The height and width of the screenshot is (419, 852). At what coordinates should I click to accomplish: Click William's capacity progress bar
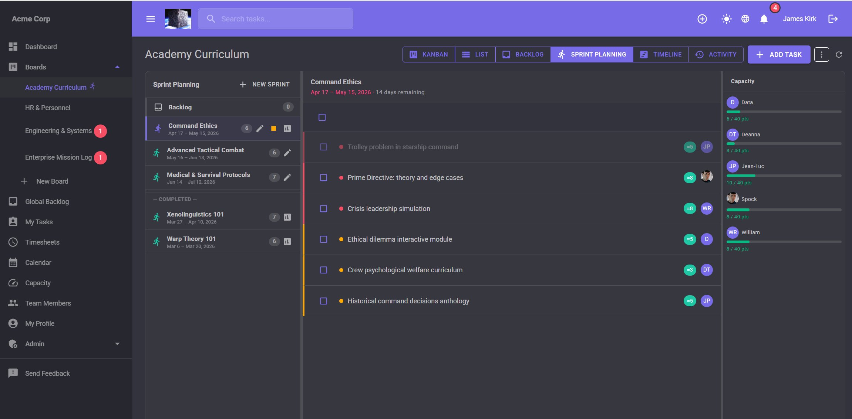(784, 242)
